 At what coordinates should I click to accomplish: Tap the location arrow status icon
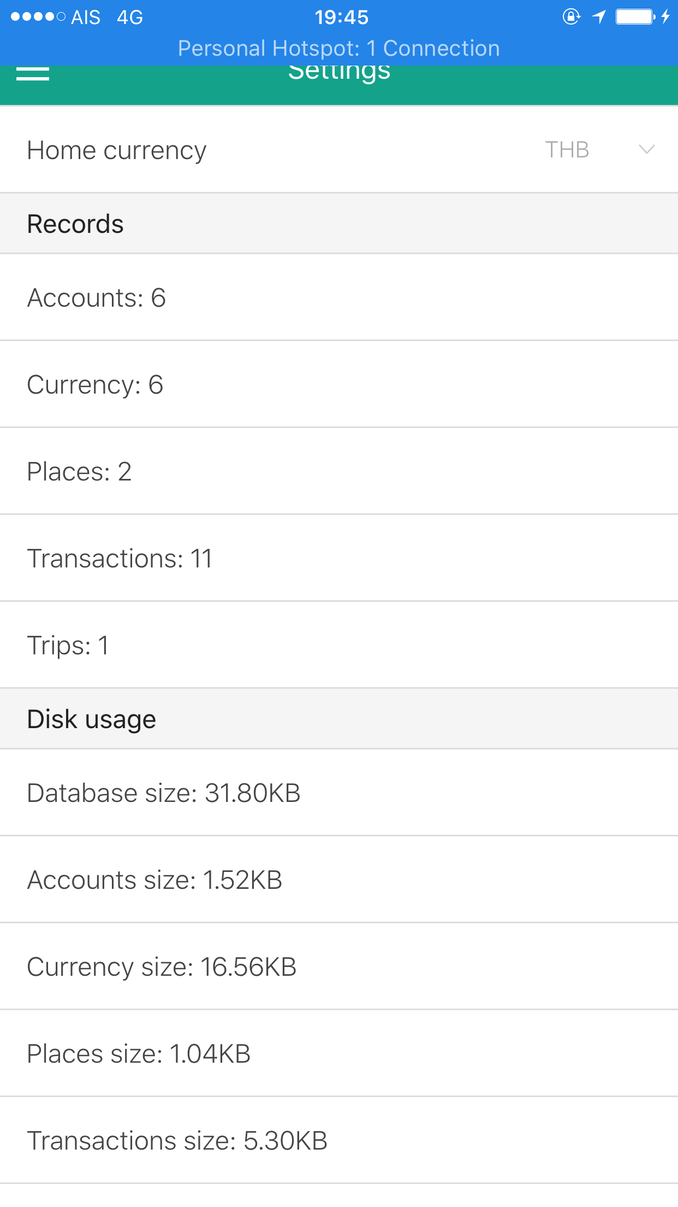coord(599,17)
